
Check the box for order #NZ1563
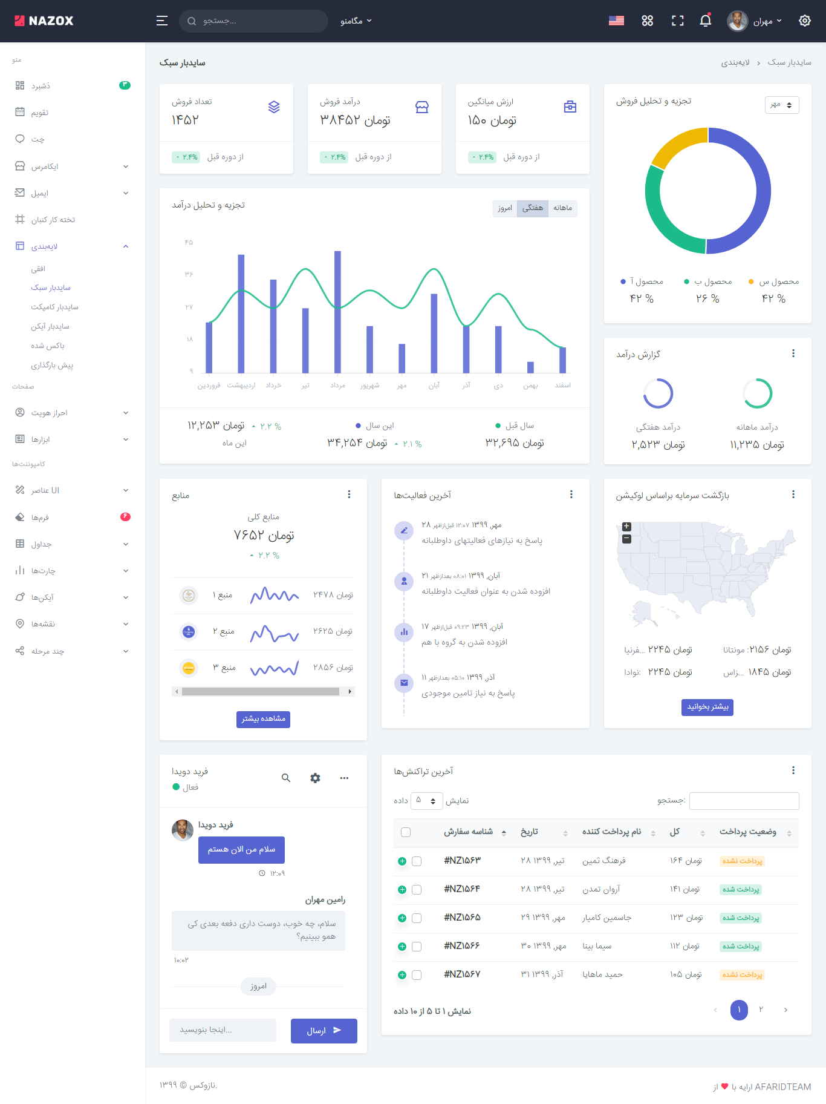(417, 861)
